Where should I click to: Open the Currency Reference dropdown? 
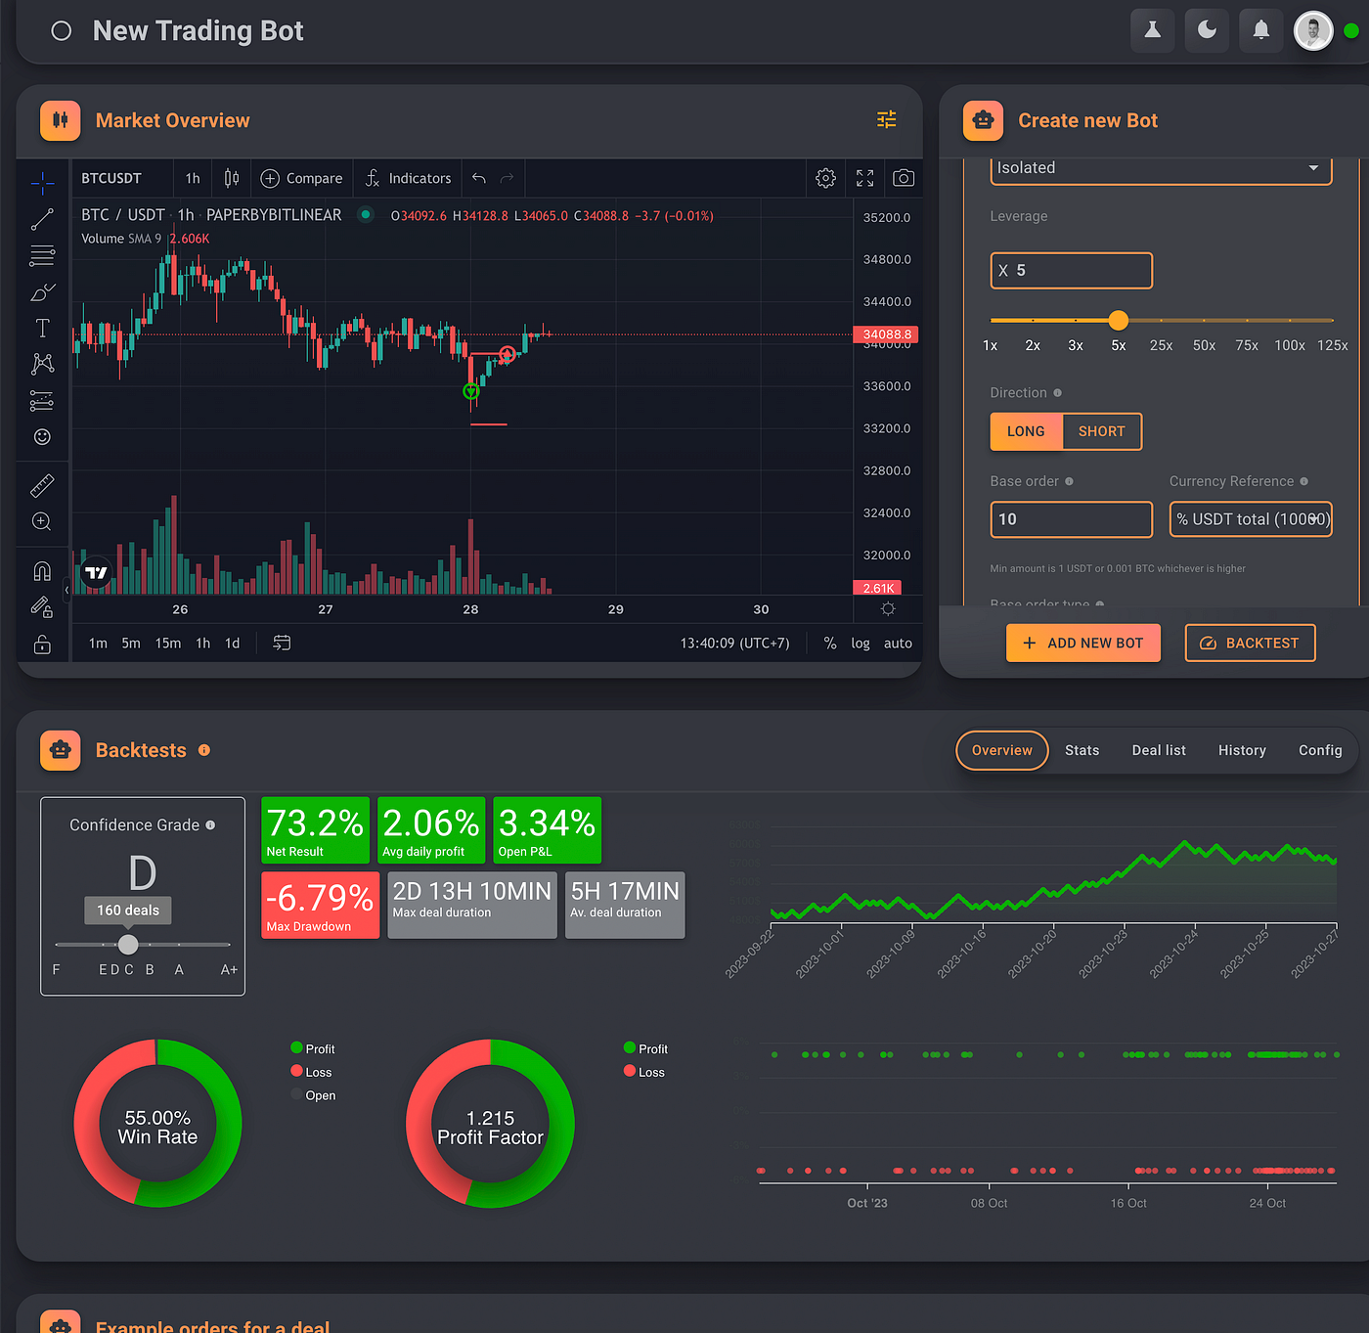[x=1252, y=519]
